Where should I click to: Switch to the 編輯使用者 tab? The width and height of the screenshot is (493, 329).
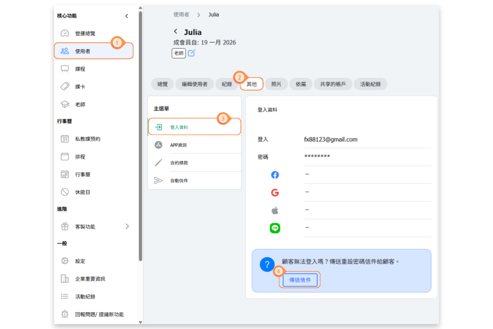pos(195,84)
